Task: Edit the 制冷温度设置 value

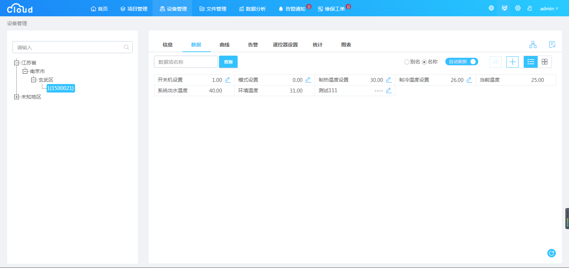Action: (469, 80)
